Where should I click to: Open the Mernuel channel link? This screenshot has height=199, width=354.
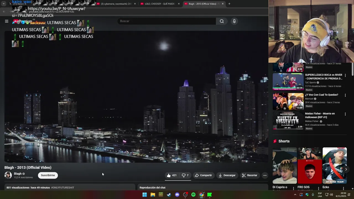(x=309, y=99)
